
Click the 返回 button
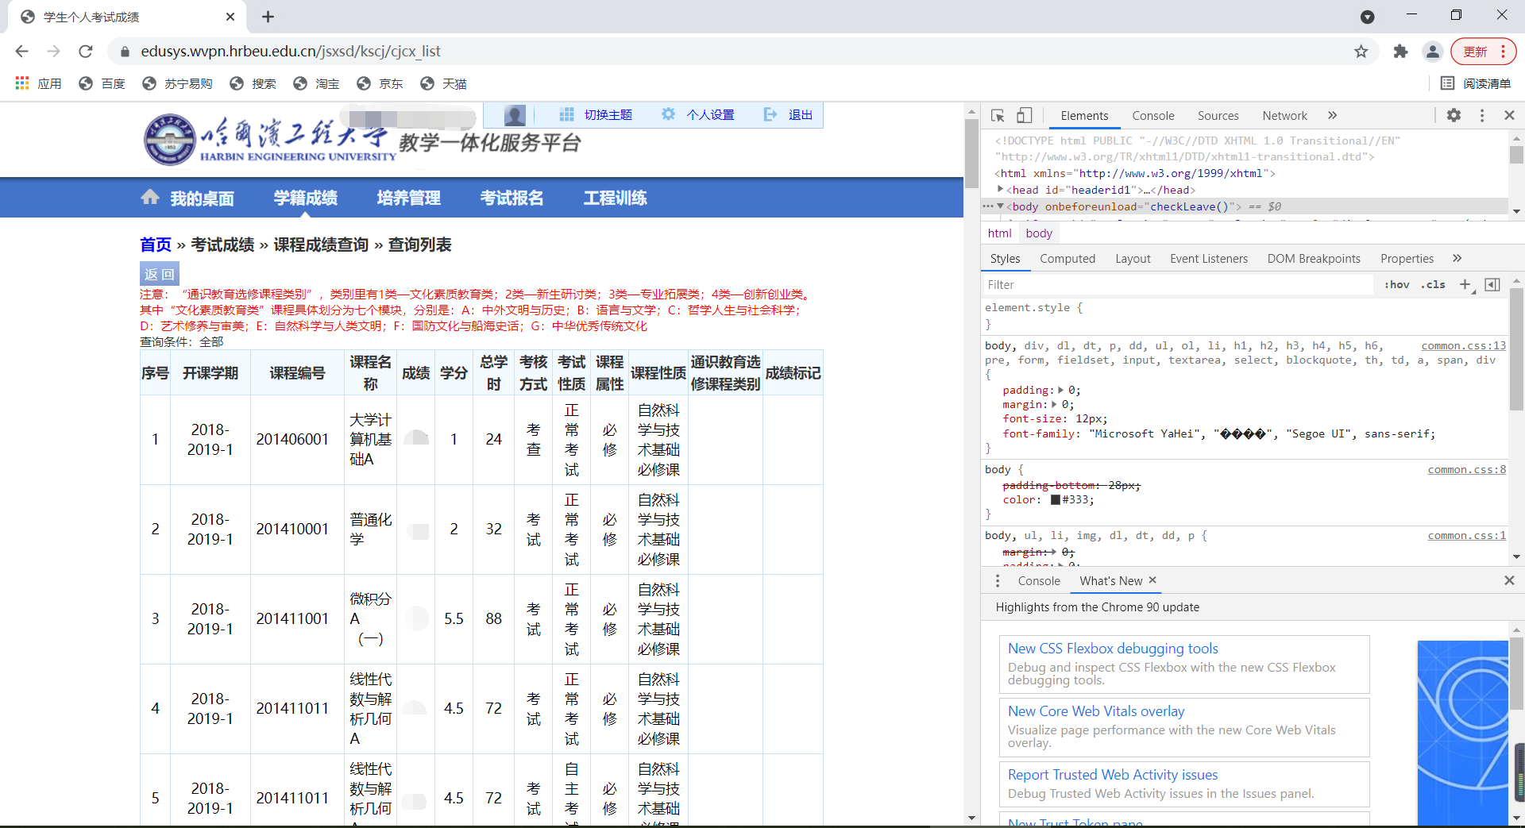pyautogui.click(x=159, y=273)
